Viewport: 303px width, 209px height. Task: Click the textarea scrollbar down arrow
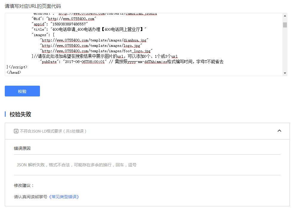click(285, 73)
